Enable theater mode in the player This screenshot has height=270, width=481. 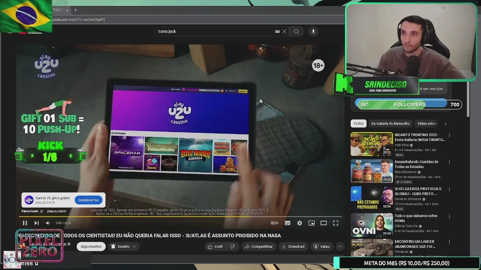tap(324, 223)
